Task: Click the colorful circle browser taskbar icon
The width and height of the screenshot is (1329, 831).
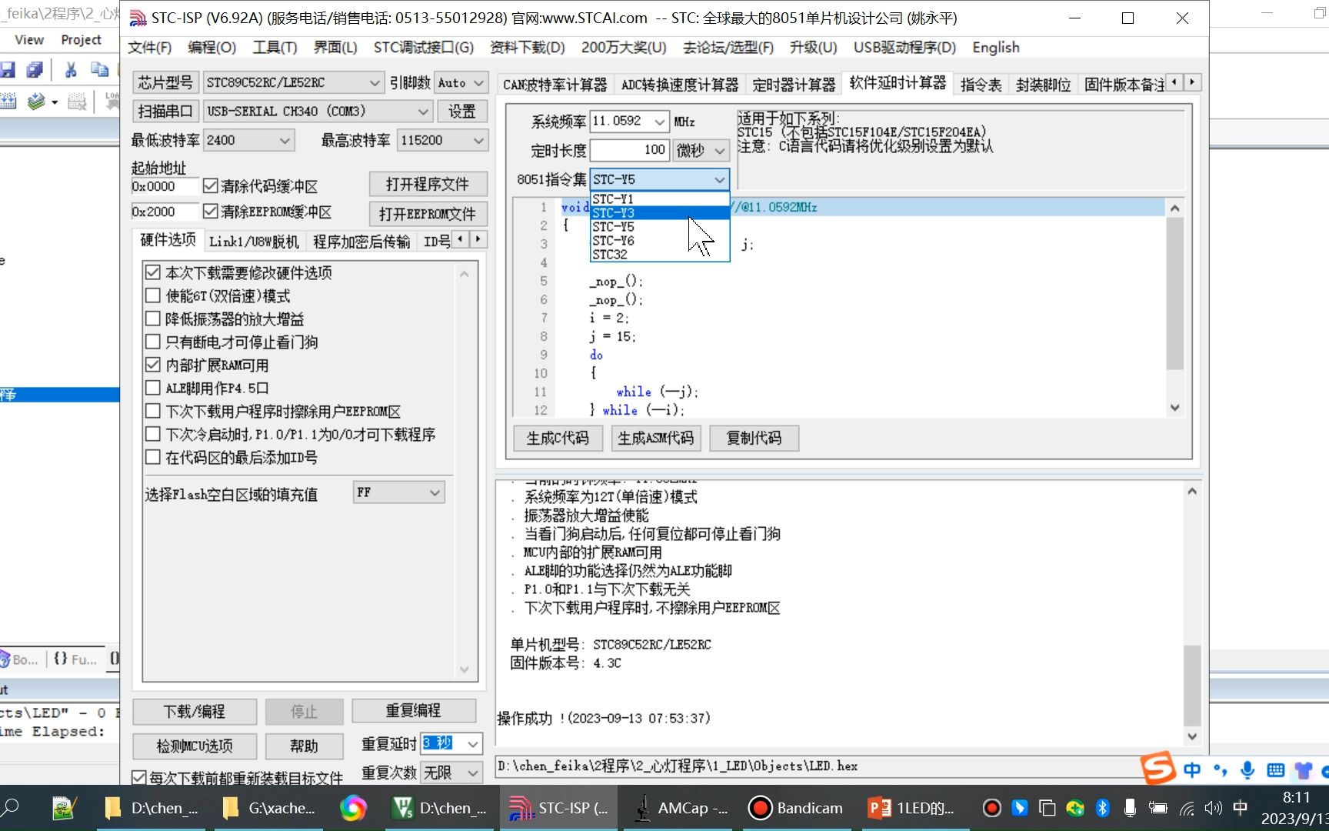Action: click(353, 808)
